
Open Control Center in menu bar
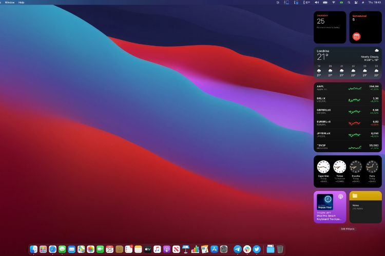click(356, 3)
